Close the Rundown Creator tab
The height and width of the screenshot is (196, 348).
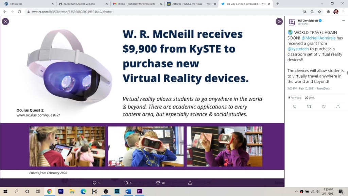click(106, 4)
